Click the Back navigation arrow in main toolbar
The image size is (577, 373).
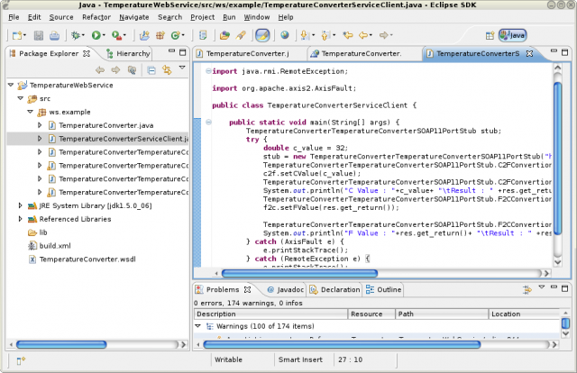tap(363, 35)
